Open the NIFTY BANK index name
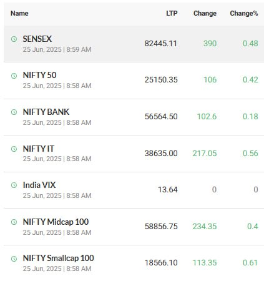 click(46, 112)
